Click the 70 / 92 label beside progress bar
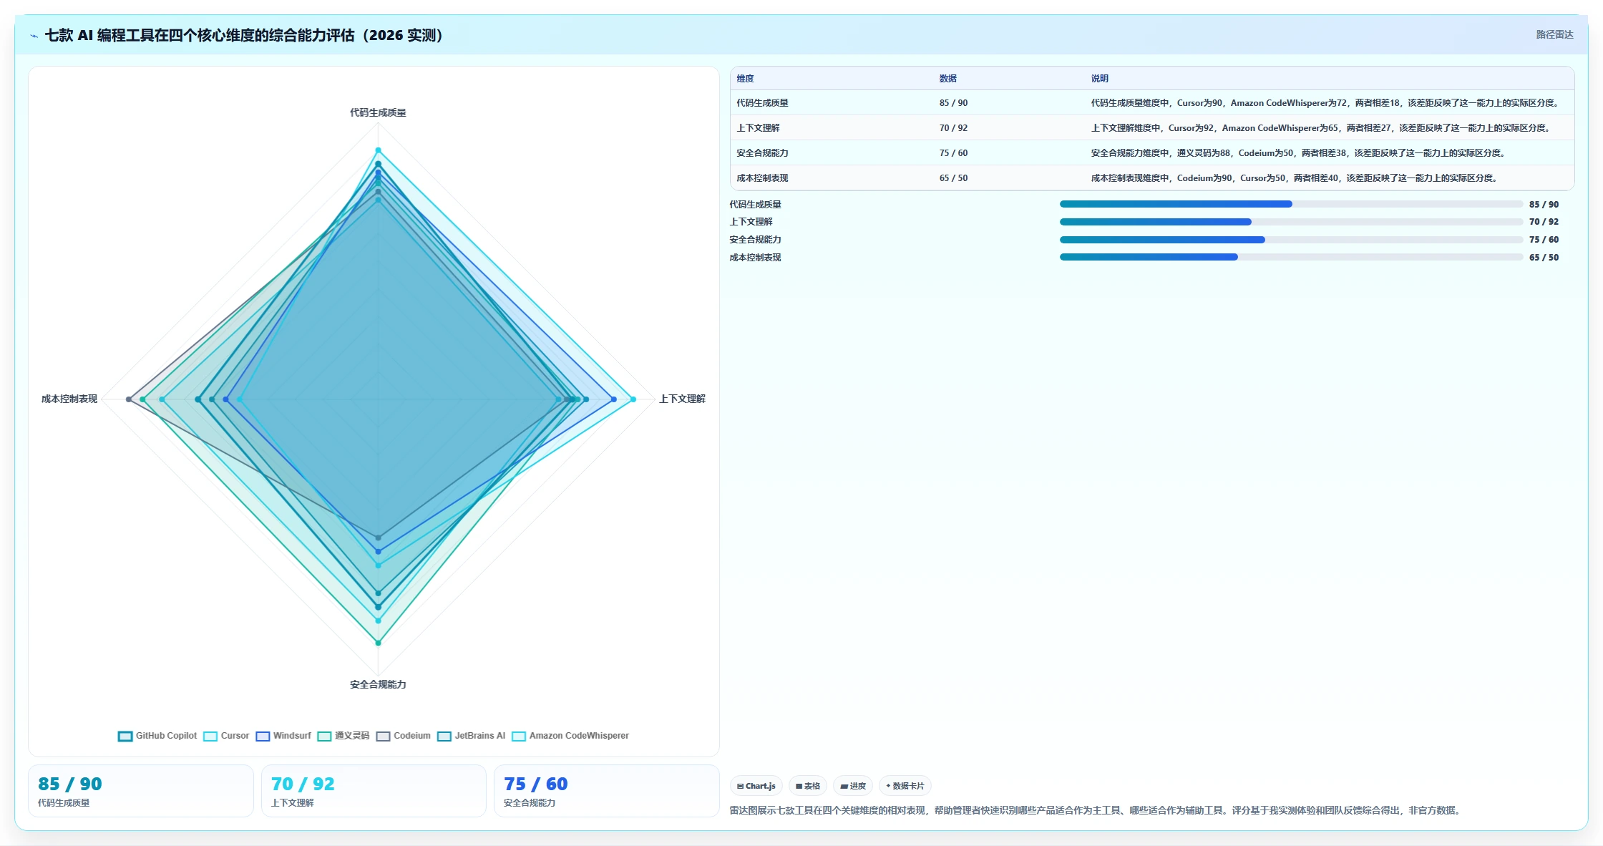This screenshot has height=846, width=1603. point(1544,222)
